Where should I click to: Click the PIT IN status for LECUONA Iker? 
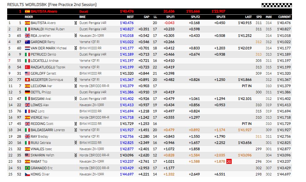(x=247, y=86)
